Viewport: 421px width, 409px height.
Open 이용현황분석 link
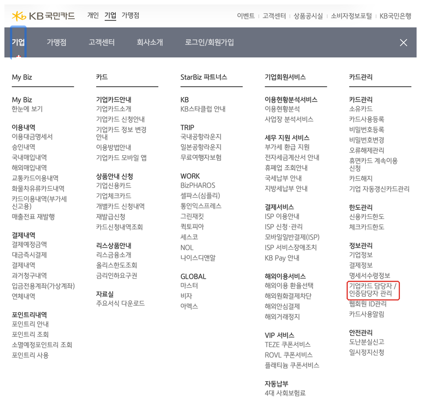pos(282,109)
